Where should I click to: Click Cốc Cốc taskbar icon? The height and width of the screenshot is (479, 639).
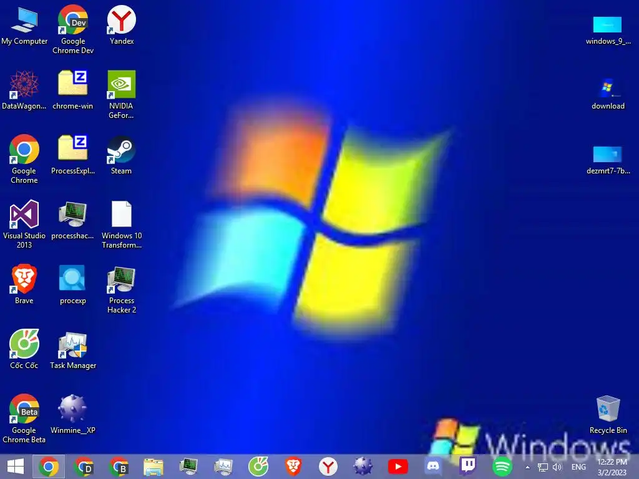click(x=258, y=467)
